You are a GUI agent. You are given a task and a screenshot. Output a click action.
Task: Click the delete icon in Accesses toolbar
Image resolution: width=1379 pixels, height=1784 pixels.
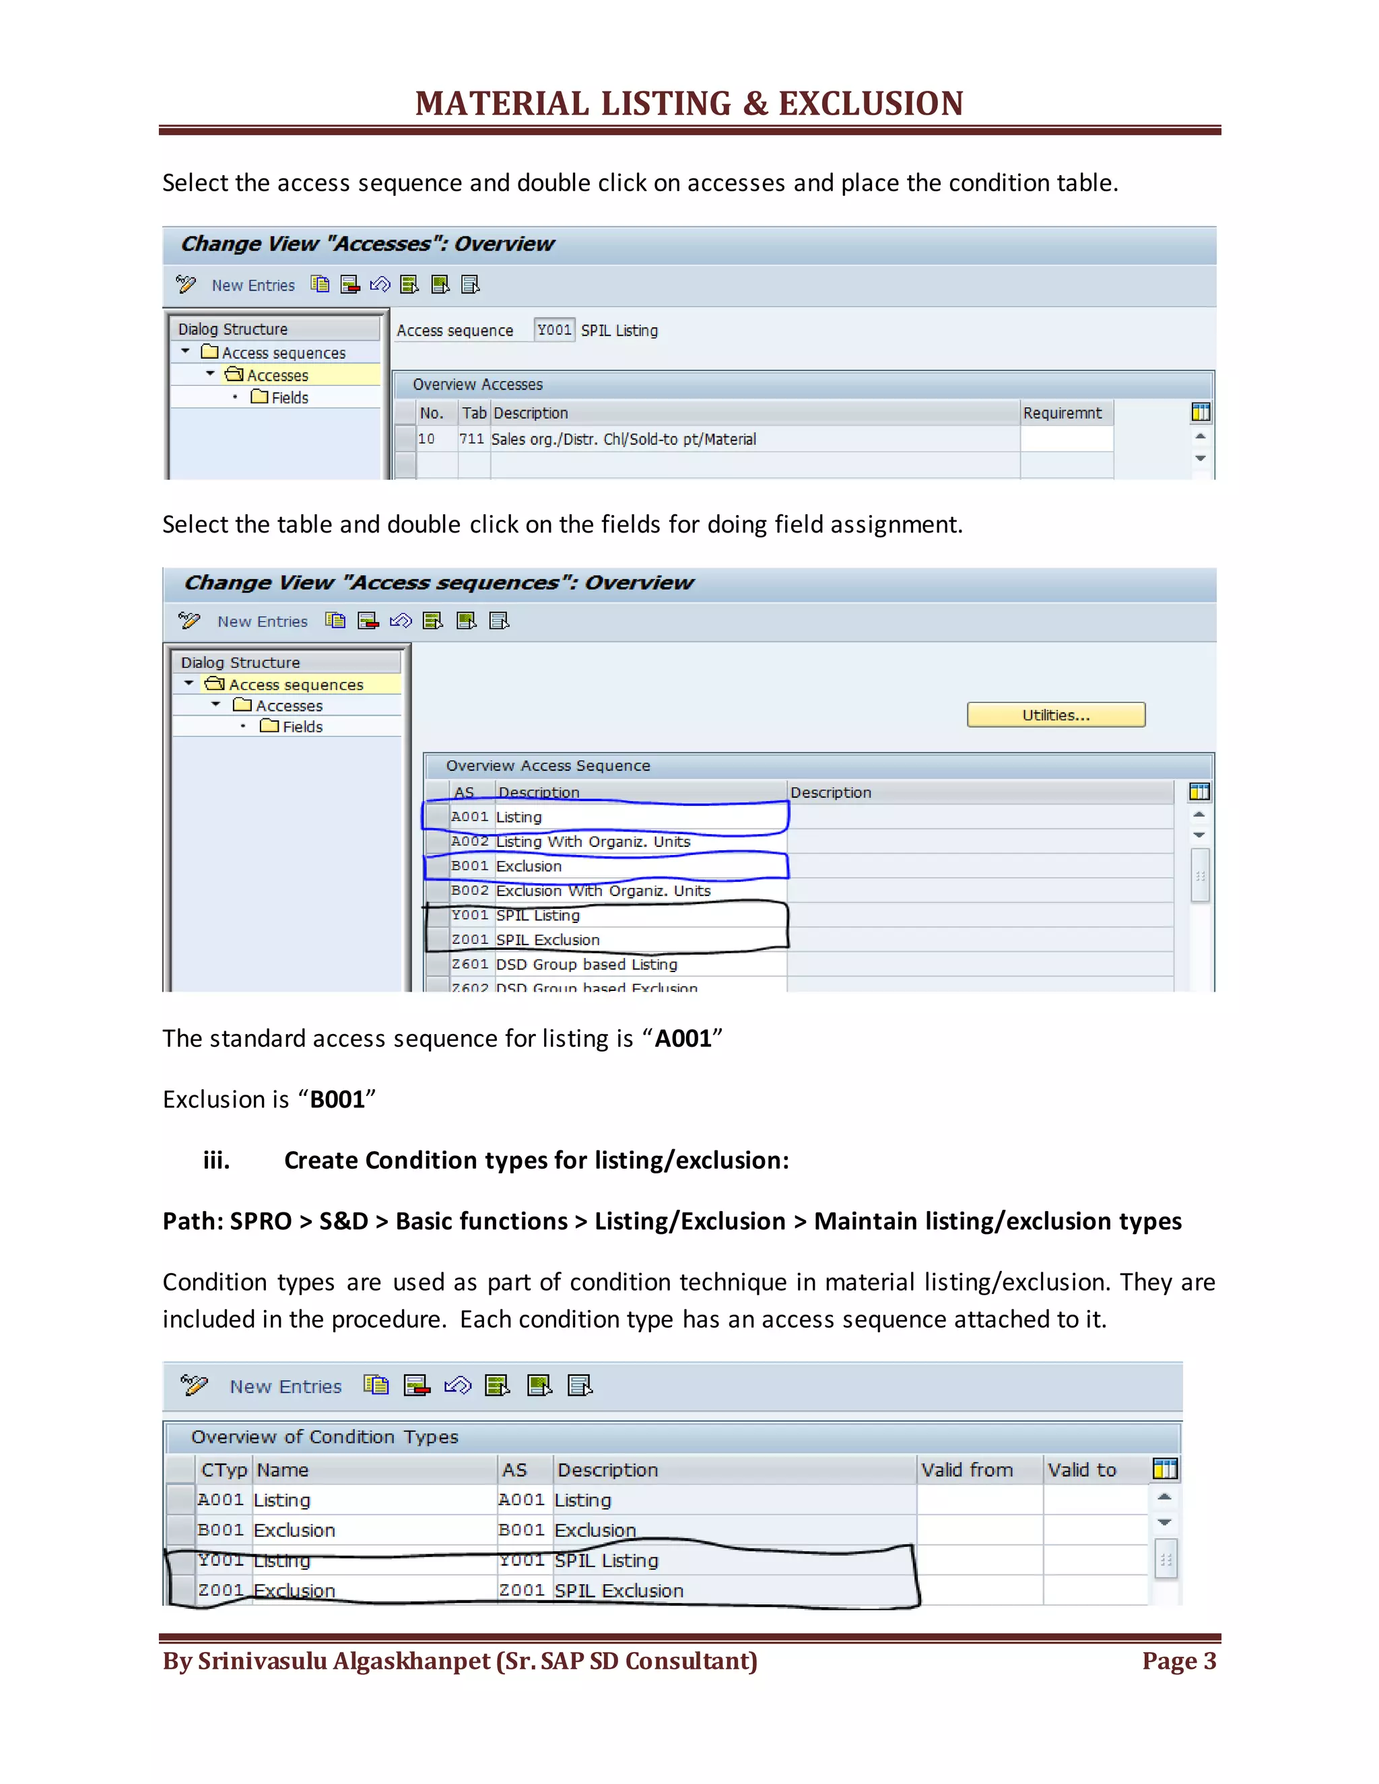point(350,284)
